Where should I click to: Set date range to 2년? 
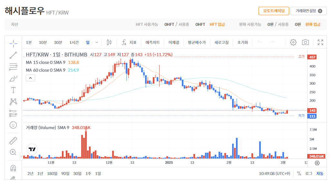click(30, 173)
